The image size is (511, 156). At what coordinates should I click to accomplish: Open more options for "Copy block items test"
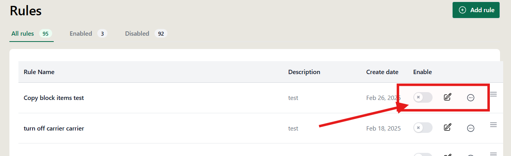(471, 98)
